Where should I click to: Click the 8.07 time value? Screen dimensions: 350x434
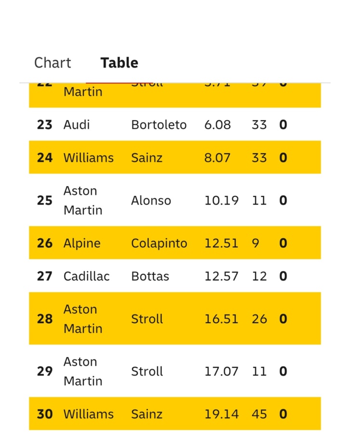[x=218, y=158]
